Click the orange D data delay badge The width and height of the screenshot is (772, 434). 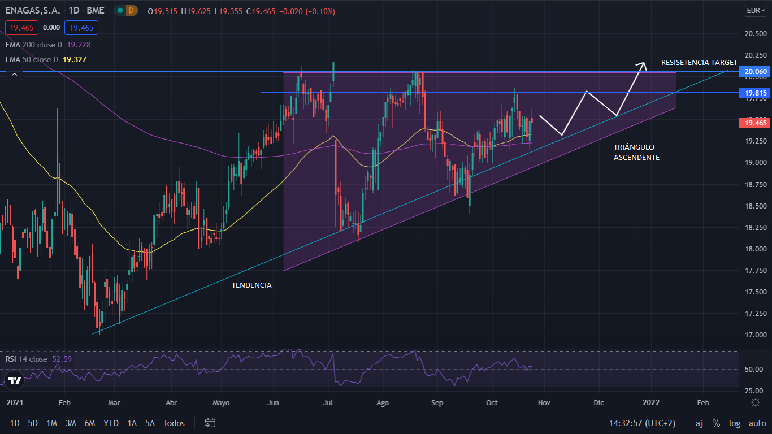click(x=131, y=11)
